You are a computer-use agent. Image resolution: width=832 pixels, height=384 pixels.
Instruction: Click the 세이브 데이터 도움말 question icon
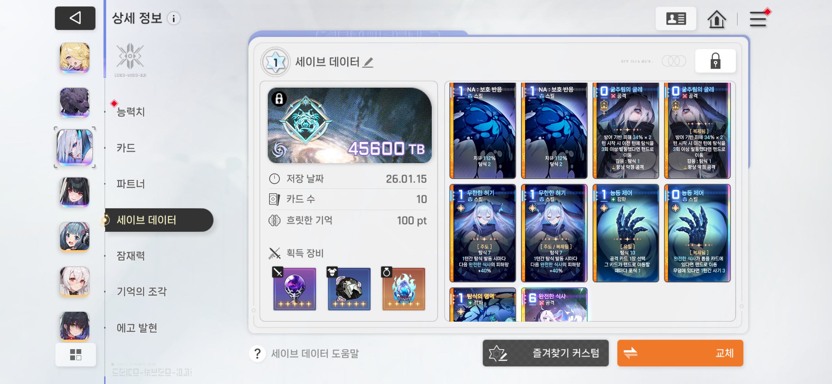coord(258,353)
